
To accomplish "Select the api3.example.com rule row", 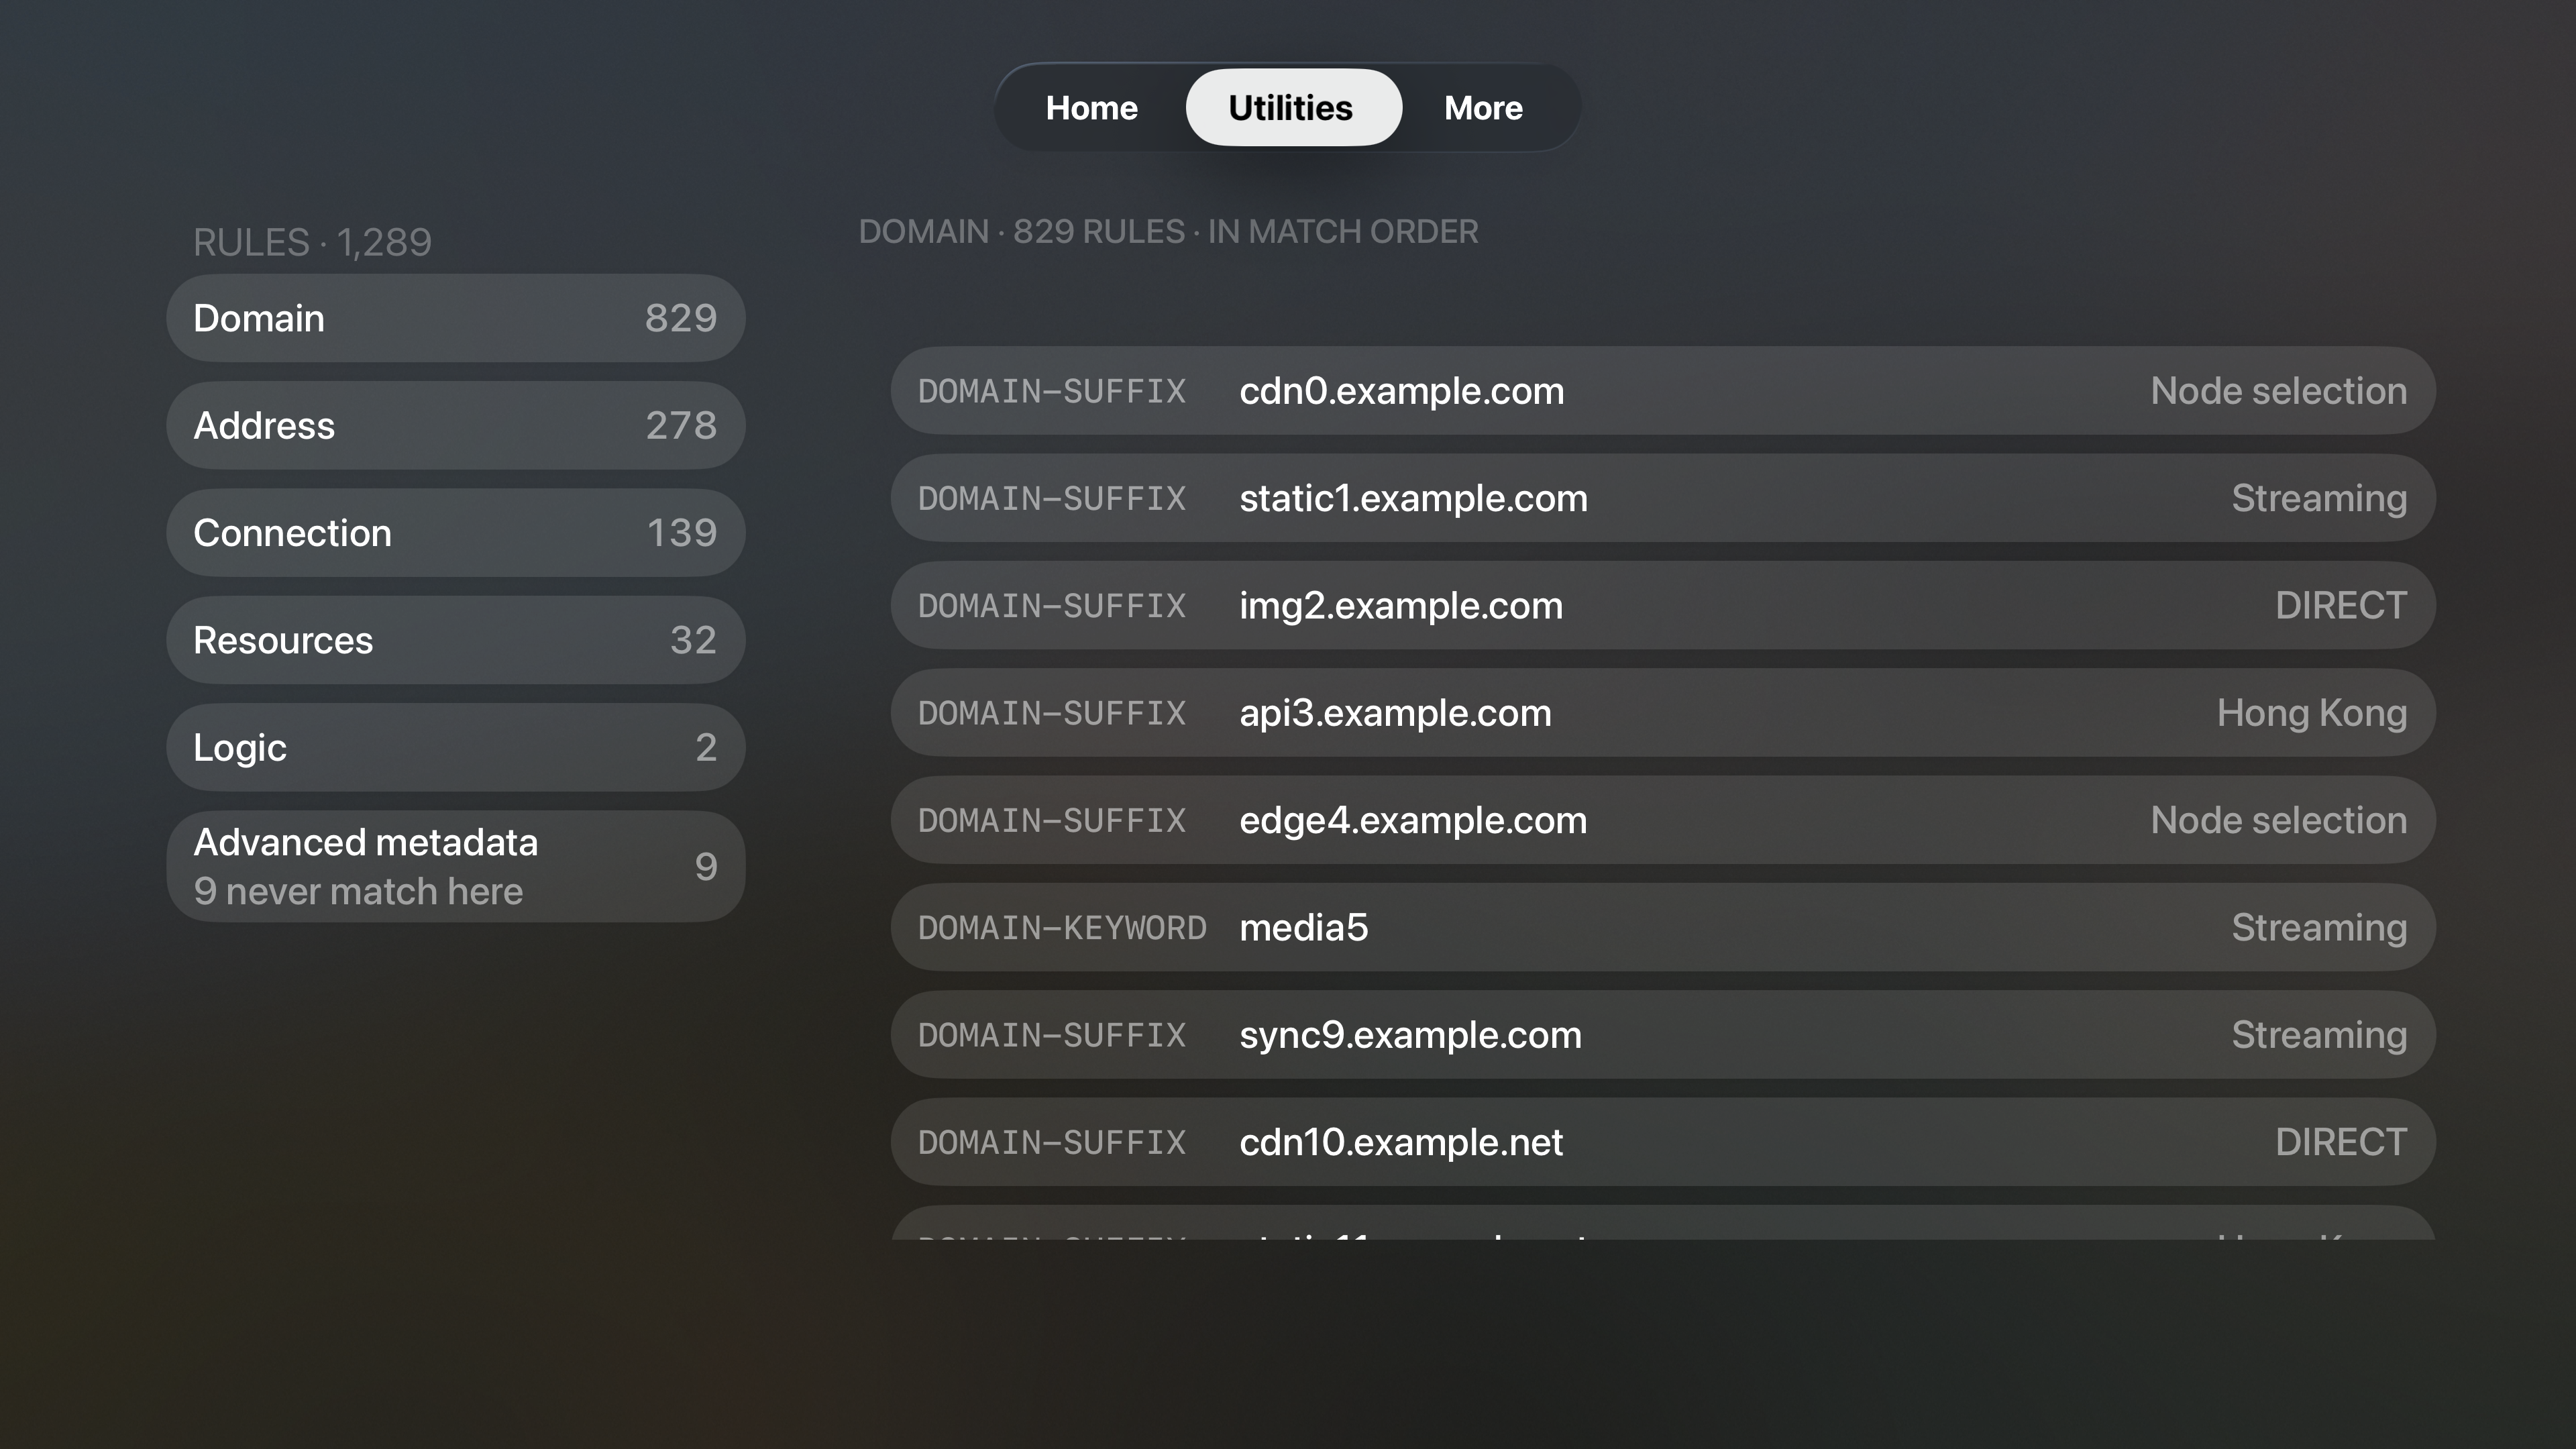I will coord(1663,713).
